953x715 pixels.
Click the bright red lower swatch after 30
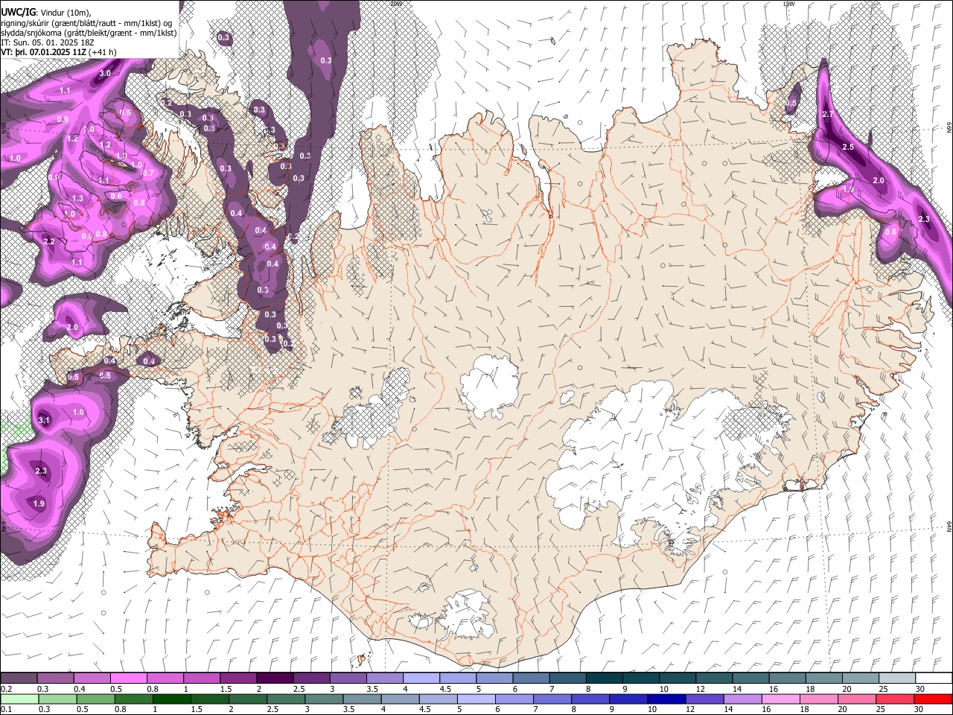934,699
